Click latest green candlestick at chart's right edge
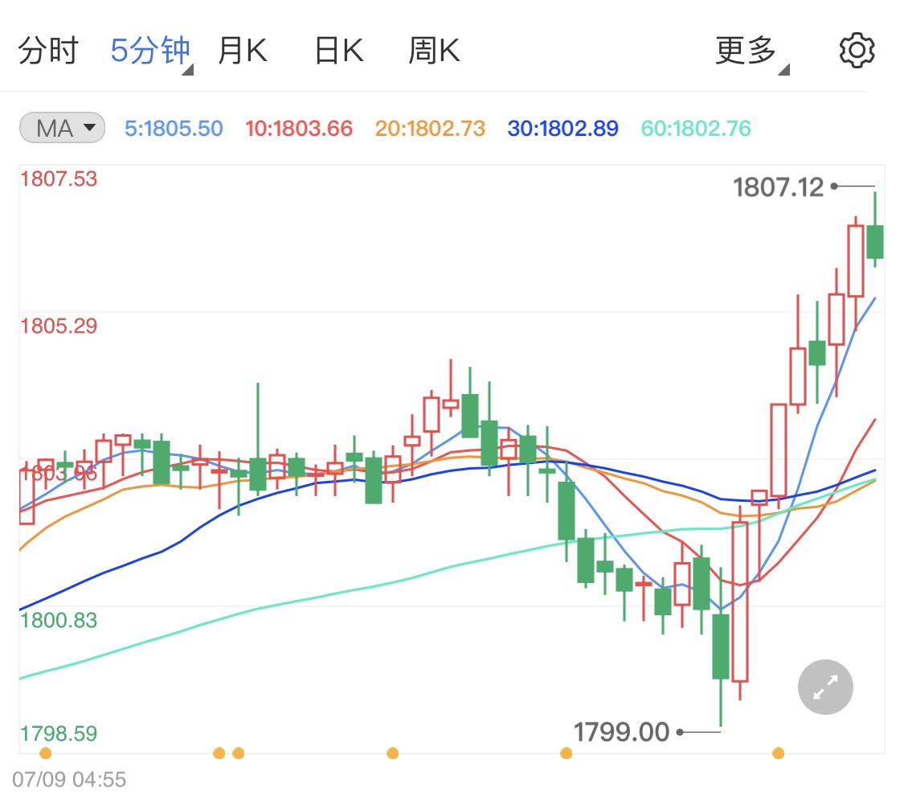The height and width of the screenshot is (809, 904). coord(875,242)
